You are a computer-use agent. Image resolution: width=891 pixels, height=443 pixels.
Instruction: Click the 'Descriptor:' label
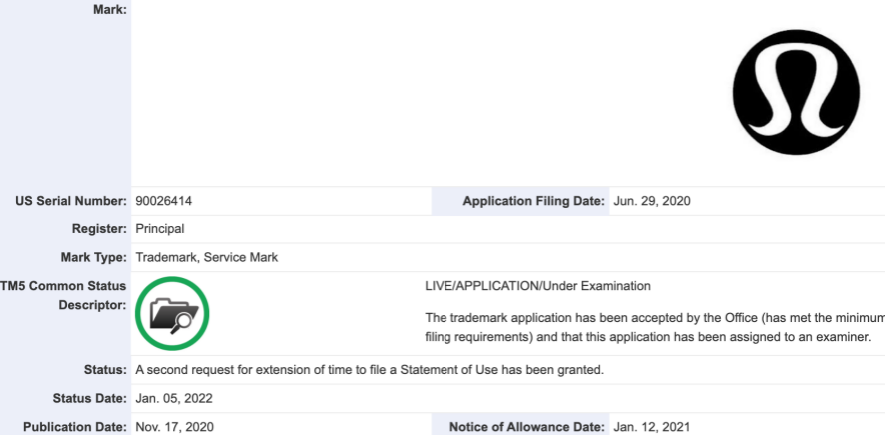pos(93,305)
